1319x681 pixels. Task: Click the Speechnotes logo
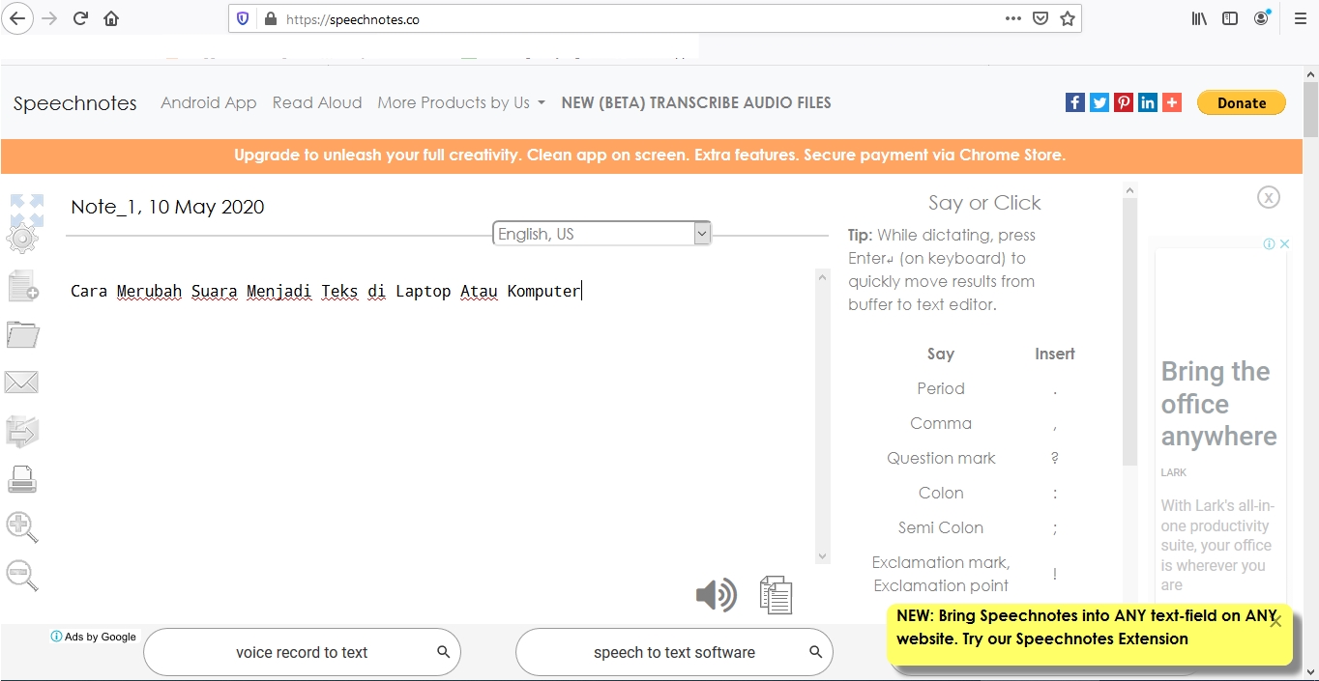pyautogui.click(x=75, y=103)
